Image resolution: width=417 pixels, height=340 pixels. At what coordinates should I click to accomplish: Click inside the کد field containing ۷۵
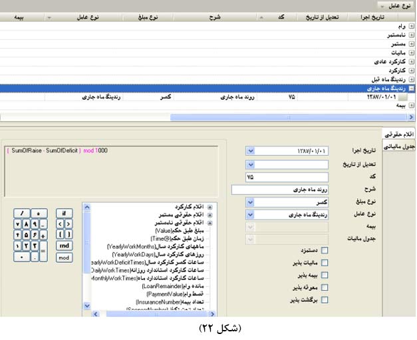pyautogui.click(x=287, y=177)
